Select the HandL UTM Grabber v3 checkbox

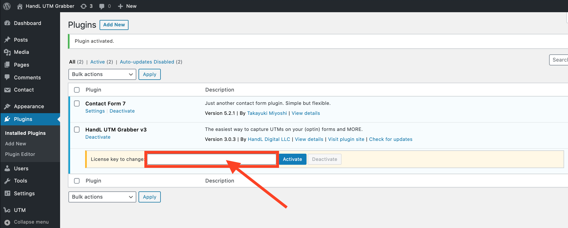click(77, 130)
